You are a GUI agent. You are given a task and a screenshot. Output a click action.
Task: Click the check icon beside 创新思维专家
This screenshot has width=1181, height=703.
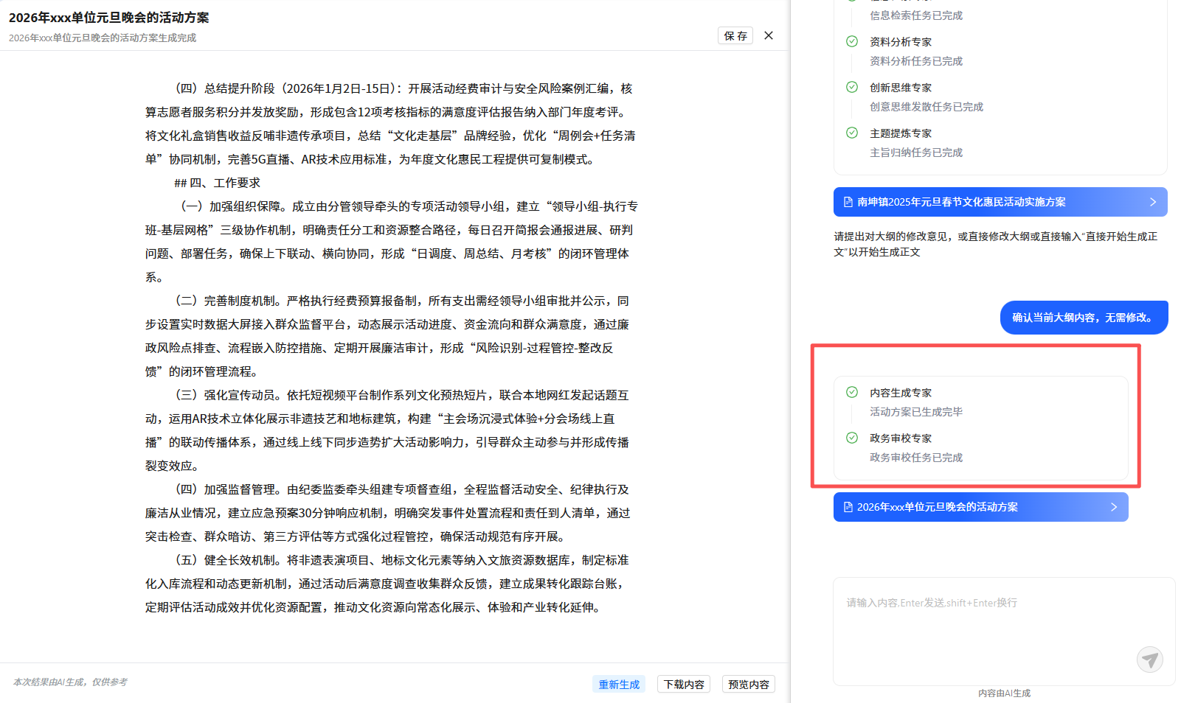click(x=852, y=88)
